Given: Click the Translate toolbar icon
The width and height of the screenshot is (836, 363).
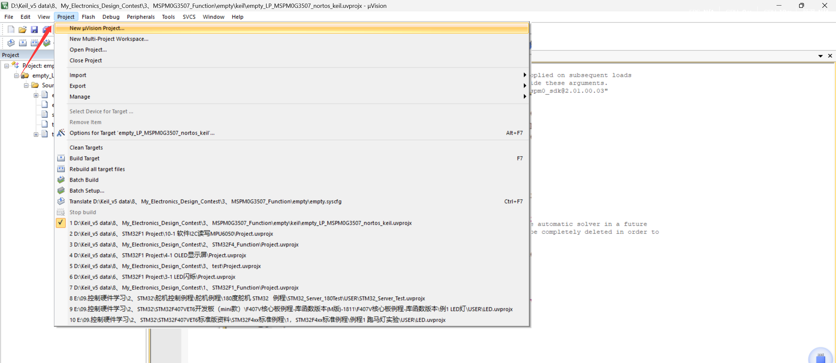Looking at the screenshot, I should tap(11, 43).
